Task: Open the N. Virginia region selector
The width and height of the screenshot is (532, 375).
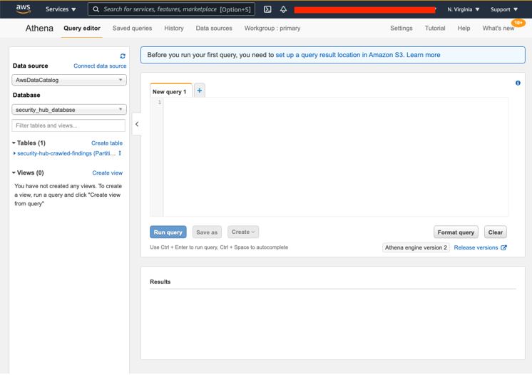Action: pyautogui.click(x=463, y=9)
